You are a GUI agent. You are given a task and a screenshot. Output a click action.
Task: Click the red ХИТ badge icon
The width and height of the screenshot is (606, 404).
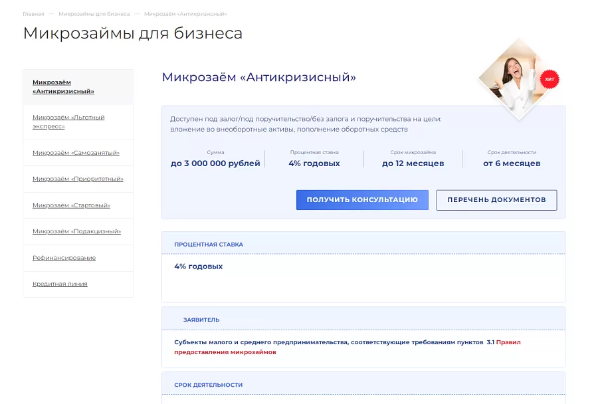click(549, 79)
